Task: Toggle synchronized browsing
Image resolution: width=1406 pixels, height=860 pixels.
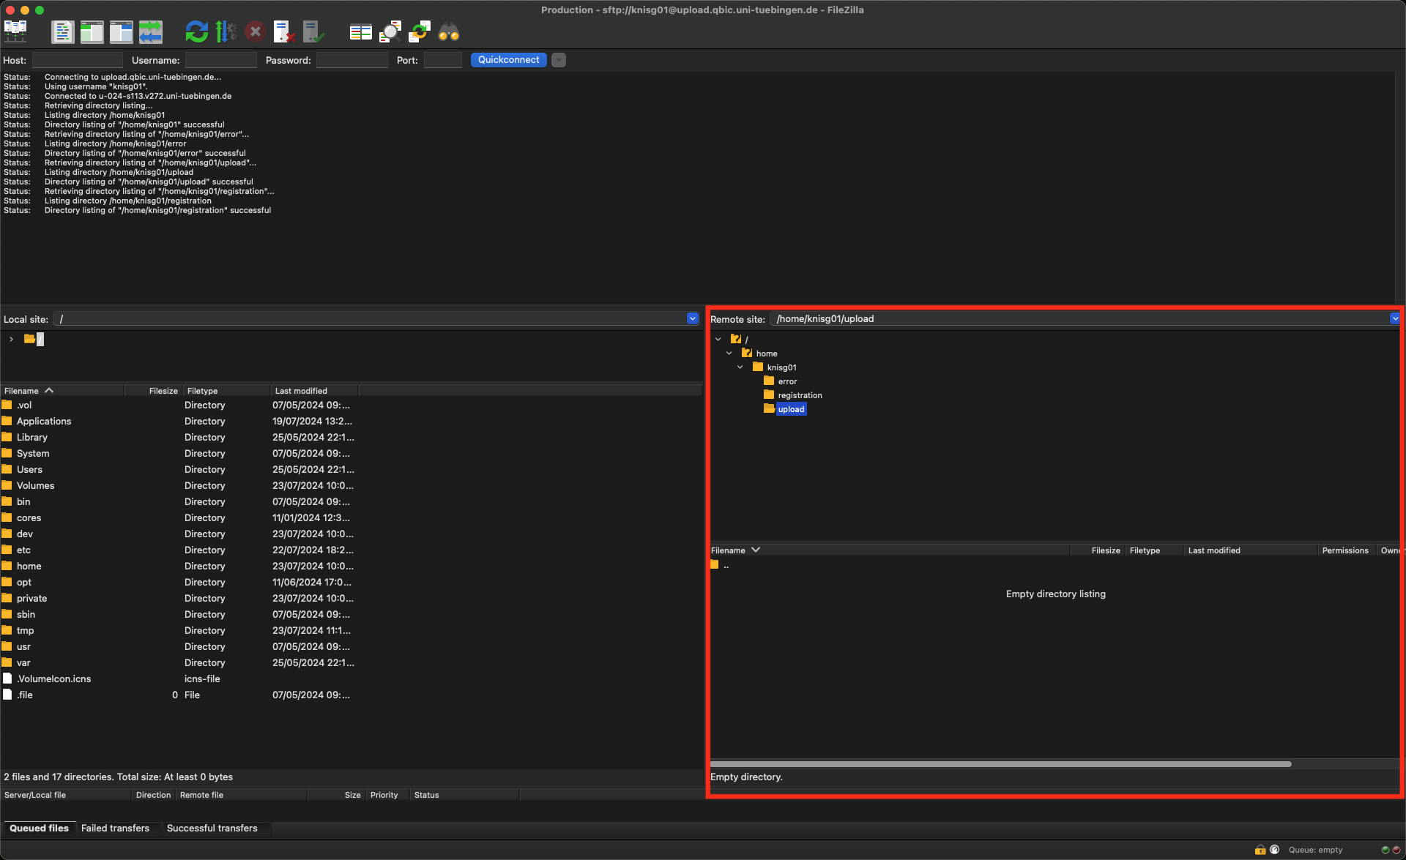Action: click(420, 31)
